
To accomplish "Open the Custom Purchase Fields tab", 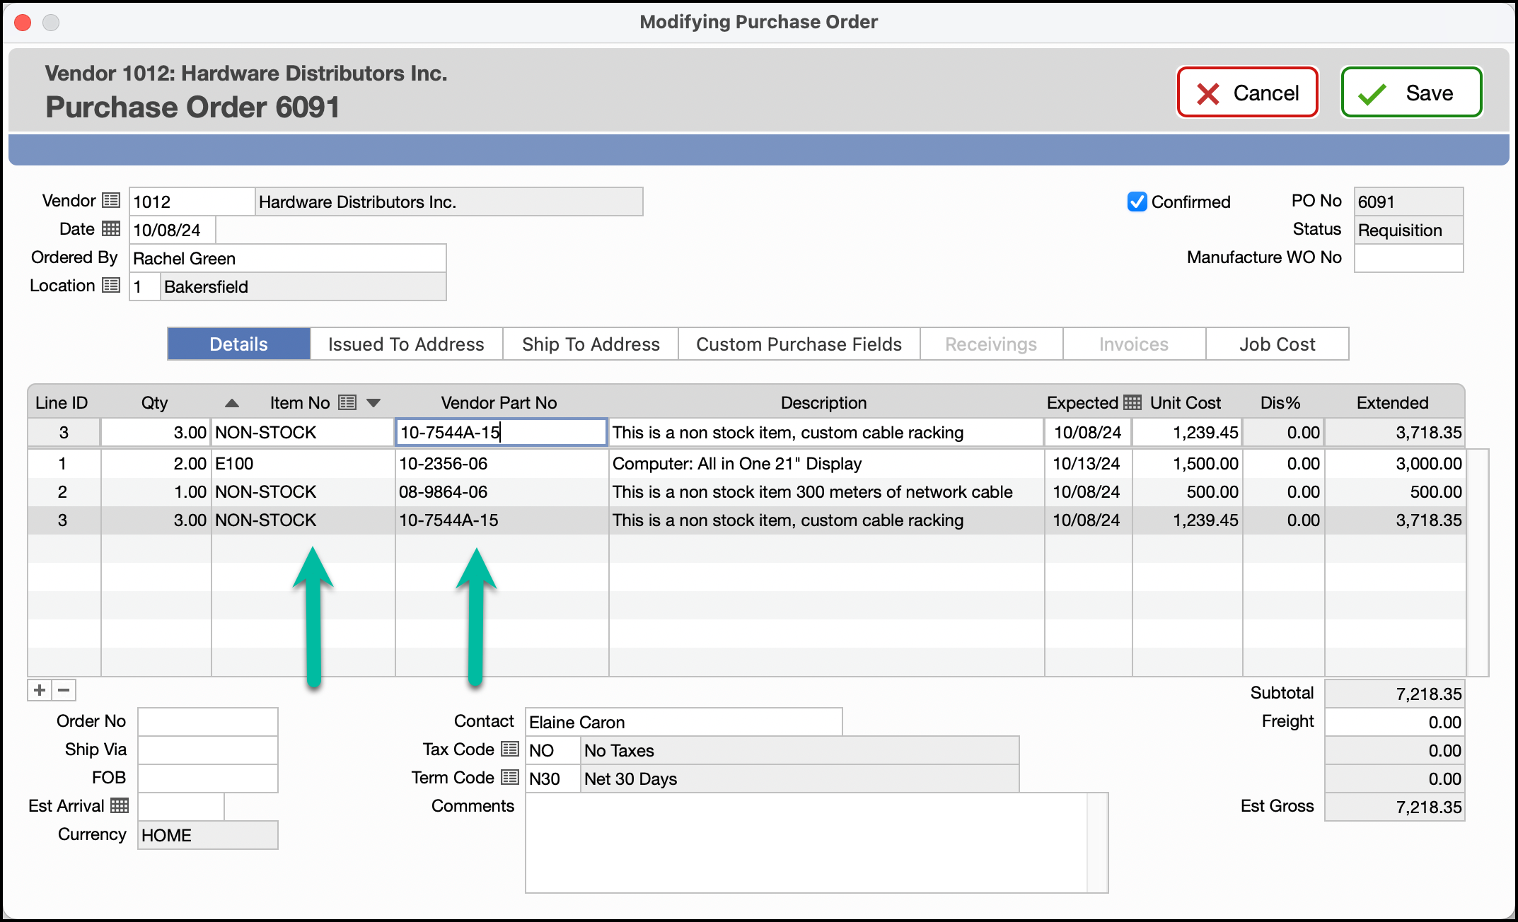I will coord(799,344).
